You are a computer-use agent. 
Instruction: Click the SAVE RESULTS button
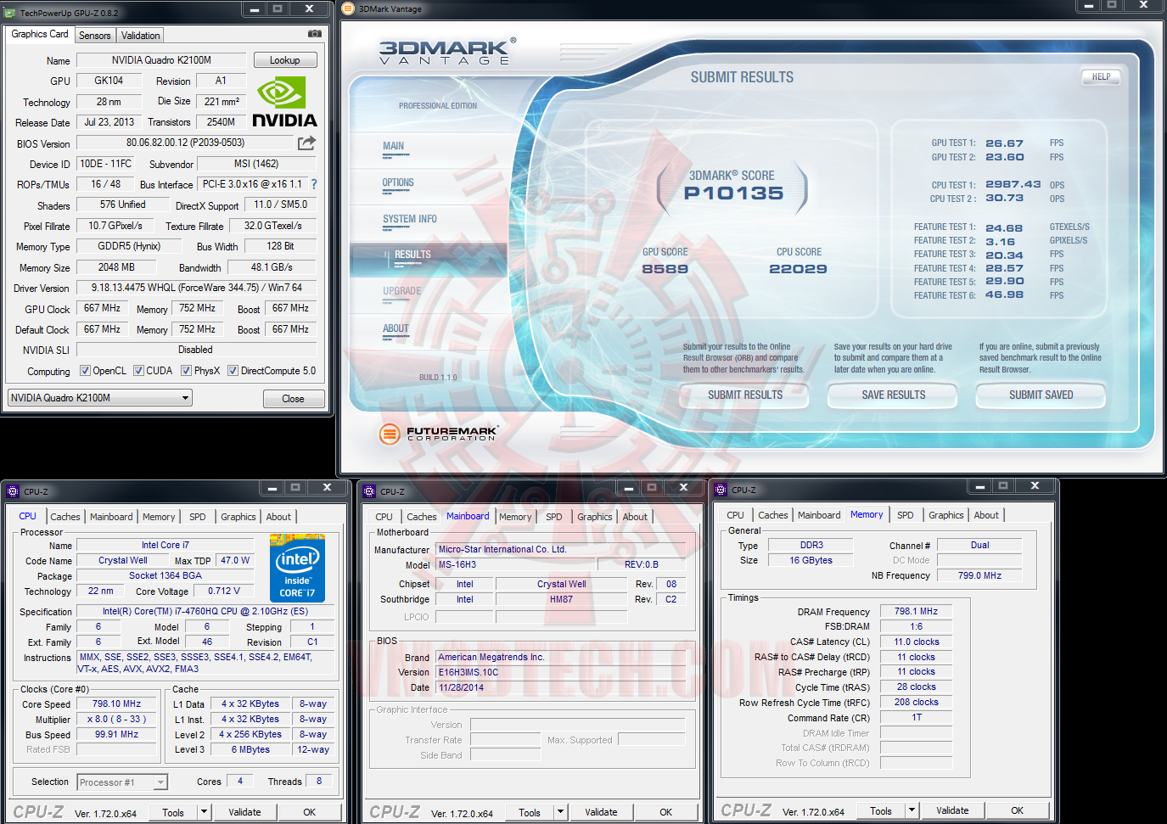click(x=893, y=395)
